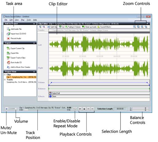Image resolution: width=158 pixels, height=142 pixels.
Task: Open the File menu
Action: click(6, 20)
